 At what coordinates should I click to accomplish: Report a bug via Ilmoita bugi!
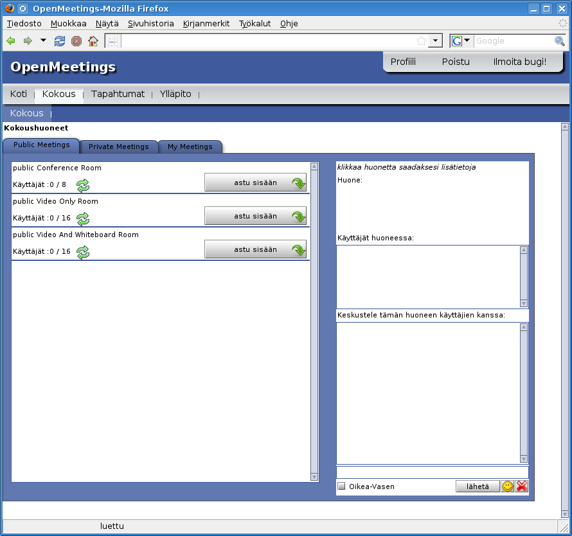click(520, 62)
